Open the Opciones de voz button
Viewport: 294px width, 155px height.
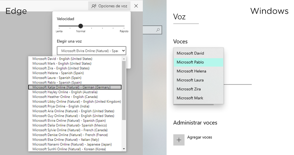tap(109, 6)
